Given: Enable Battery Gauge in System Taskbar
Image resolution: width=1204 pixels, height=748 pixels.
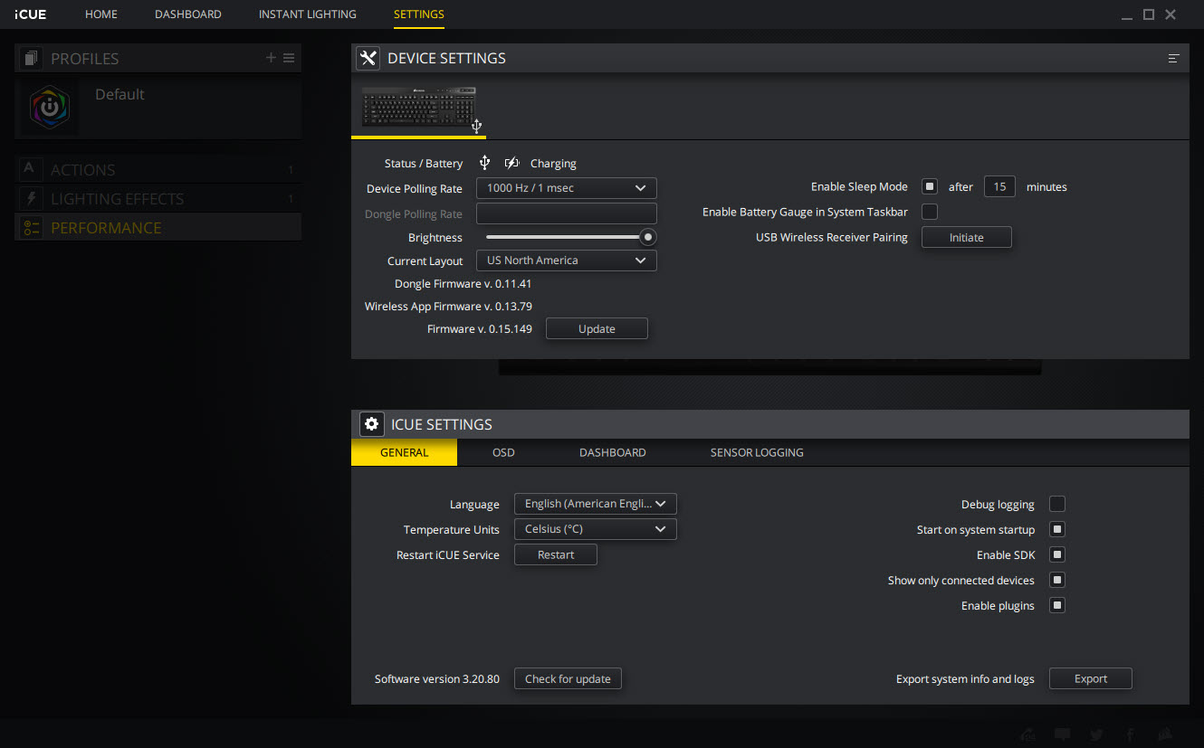Looking at the screenshot, I should coord(930,212).
